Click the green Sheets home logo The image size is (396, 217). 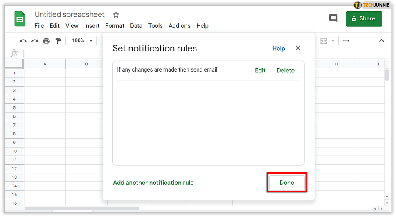(x=20, y=19)
